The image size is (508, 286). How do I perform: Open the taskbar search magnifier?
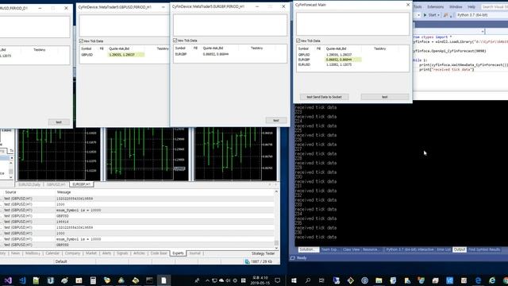click(x=308, y=280)
